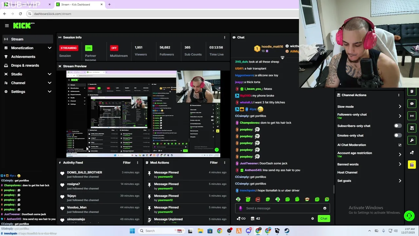Image resolution: width=419 pixels, height=236 pixels.
Task: Switch to Stream - Kick Dashboard tab
Action: (79, 5)
